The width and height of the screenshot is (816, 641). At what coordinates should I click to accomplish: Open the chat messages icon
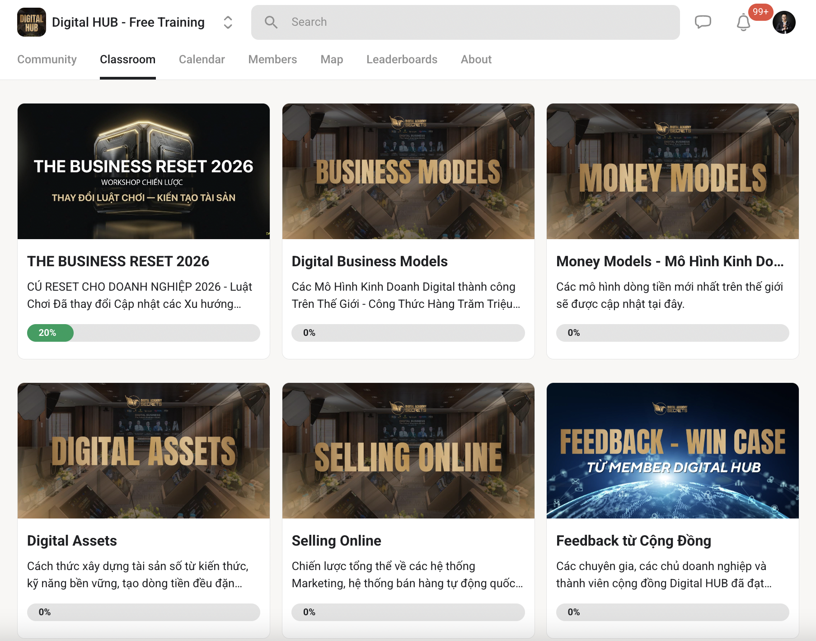coord(703,22)
